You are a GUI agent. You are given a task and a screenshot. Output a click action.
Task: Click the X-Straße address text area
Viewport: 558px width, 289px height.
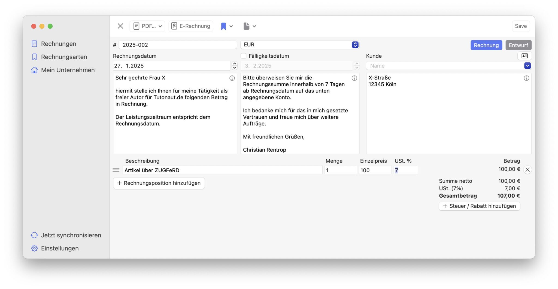pyautogui.click(x=448, y=113)
